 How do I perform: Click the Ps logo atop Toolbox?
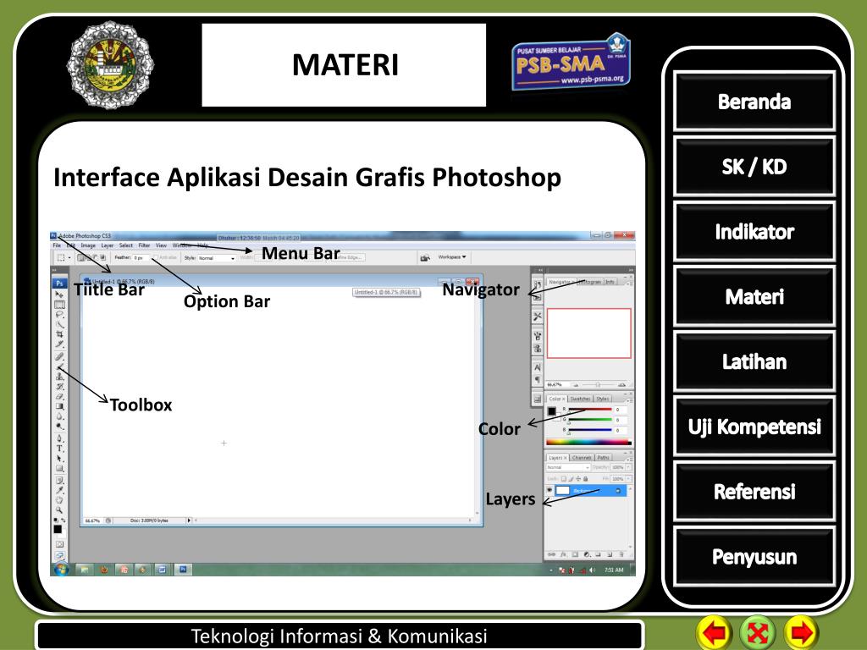[59, 283]
